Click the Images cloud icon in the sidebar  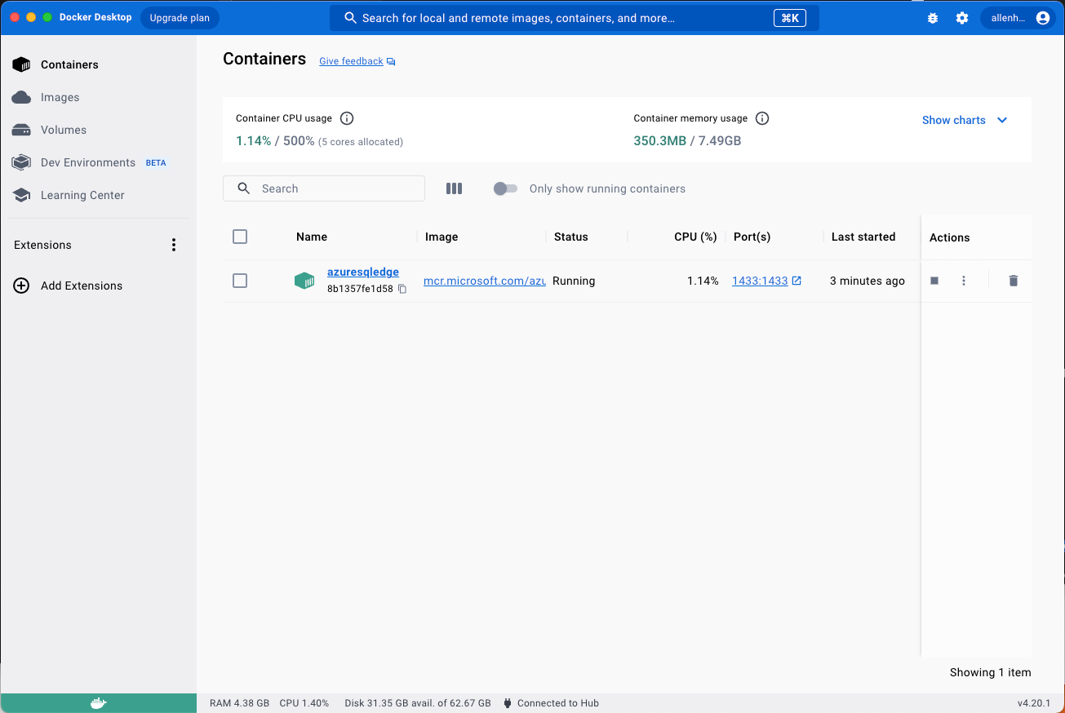[x=21, y=97]
